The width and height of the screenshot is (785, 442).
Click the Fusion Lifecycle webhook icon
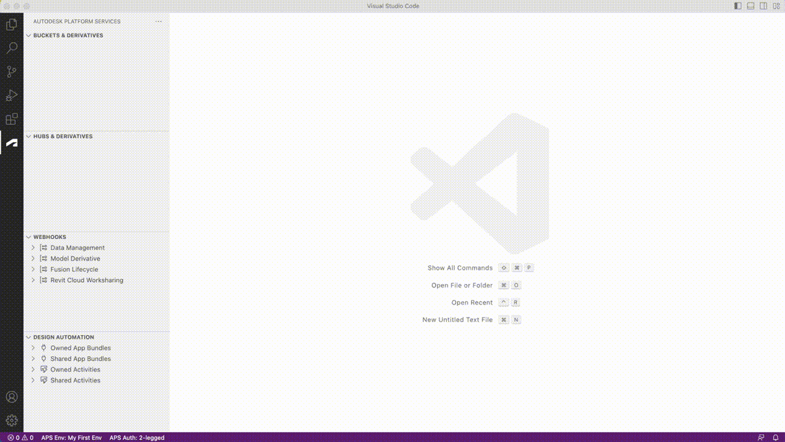[44, 269]
